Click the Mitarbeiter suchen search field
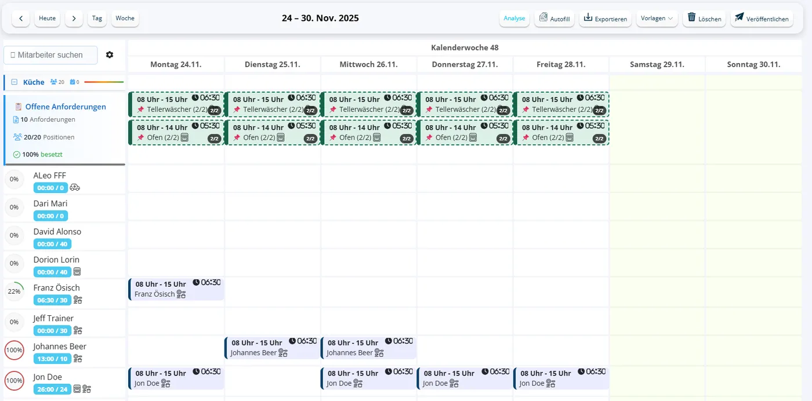The image size is (812, 401). coord(50,55)
